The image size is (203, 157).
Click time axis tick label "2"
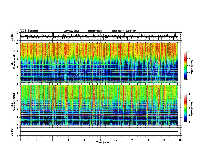click(x=52, y=140)
